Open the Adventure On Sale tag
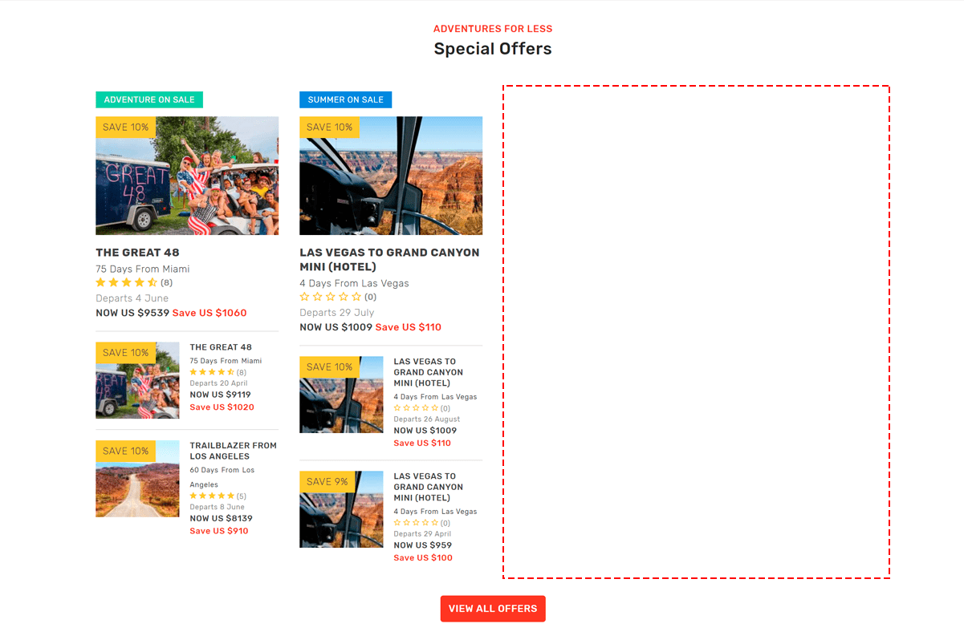The image size is (964, 644). [149, 99]
